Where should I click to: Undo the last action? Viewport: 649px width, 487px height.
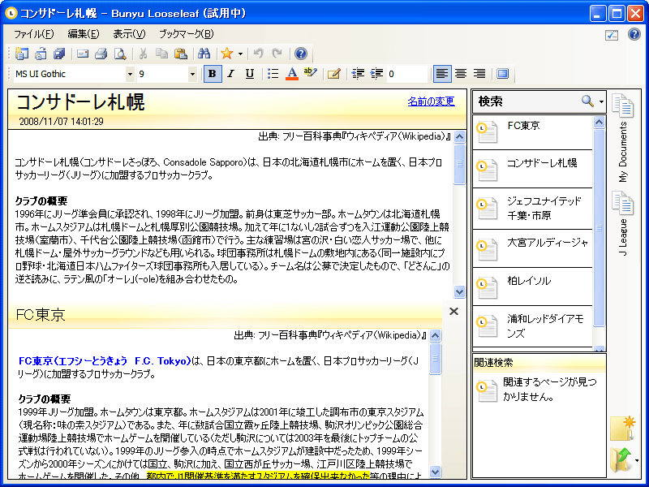258,54
